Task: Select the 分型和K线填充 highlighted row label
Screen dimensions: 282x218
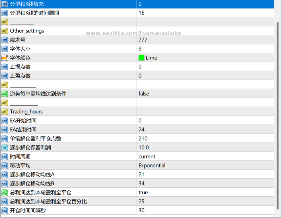Action: coord(27,4)
